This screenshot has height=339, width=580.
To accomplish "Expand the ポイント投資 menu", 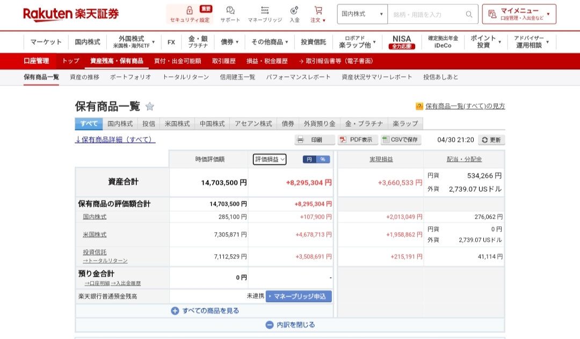I will point(485,42).
